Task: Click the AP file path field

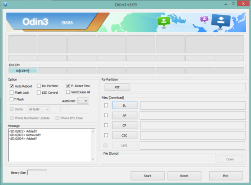Action: [x=193, y=115]
